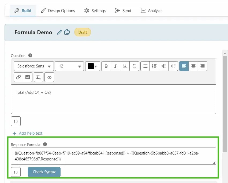Click inside the Response Formula text area

coord(114,156)
